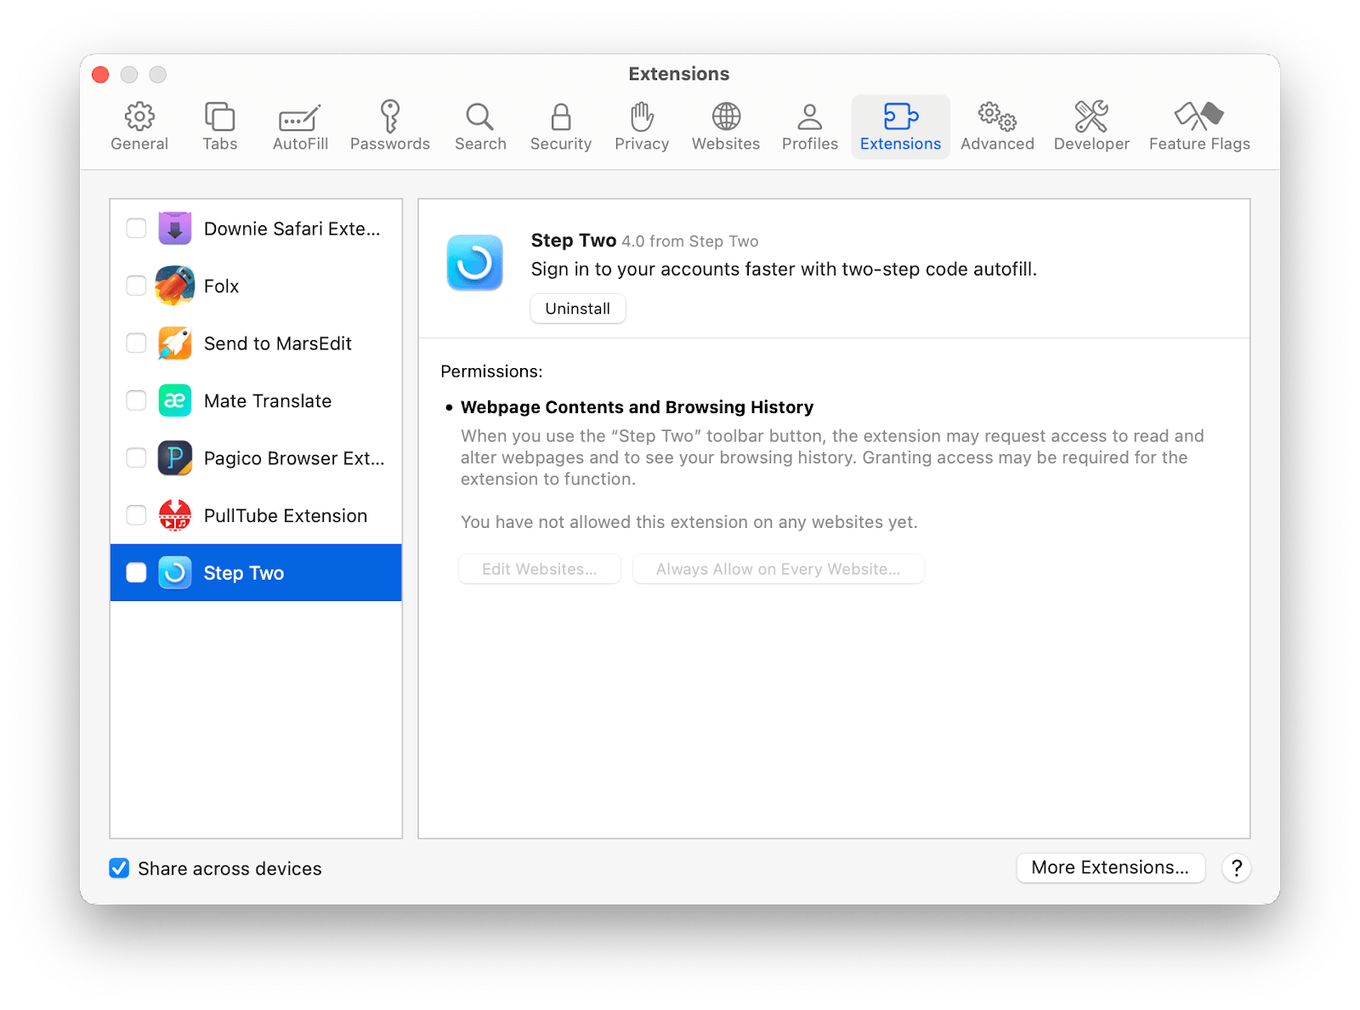Image resolution: width=1360 pixels, height=1010 pixels.
Task: Switch to the Advanced tab label
Action: pyautogui.click(x=997, y=144)
